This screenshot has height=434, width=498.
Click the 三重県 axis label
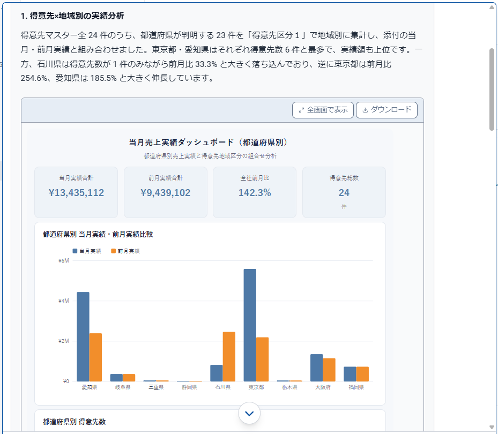click(156, 387)
